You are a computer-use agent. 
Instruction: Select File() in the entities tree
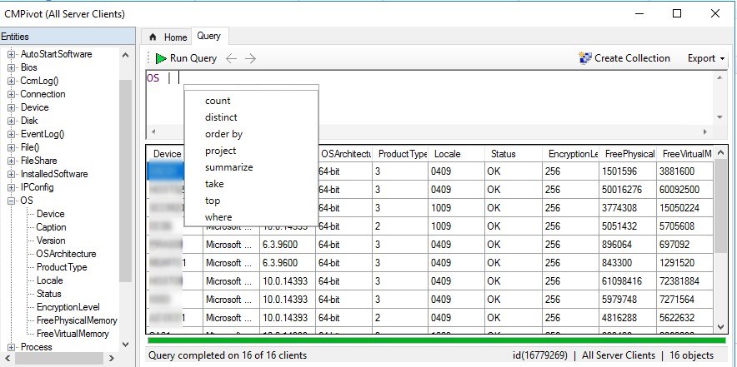(x=30, y=147)
